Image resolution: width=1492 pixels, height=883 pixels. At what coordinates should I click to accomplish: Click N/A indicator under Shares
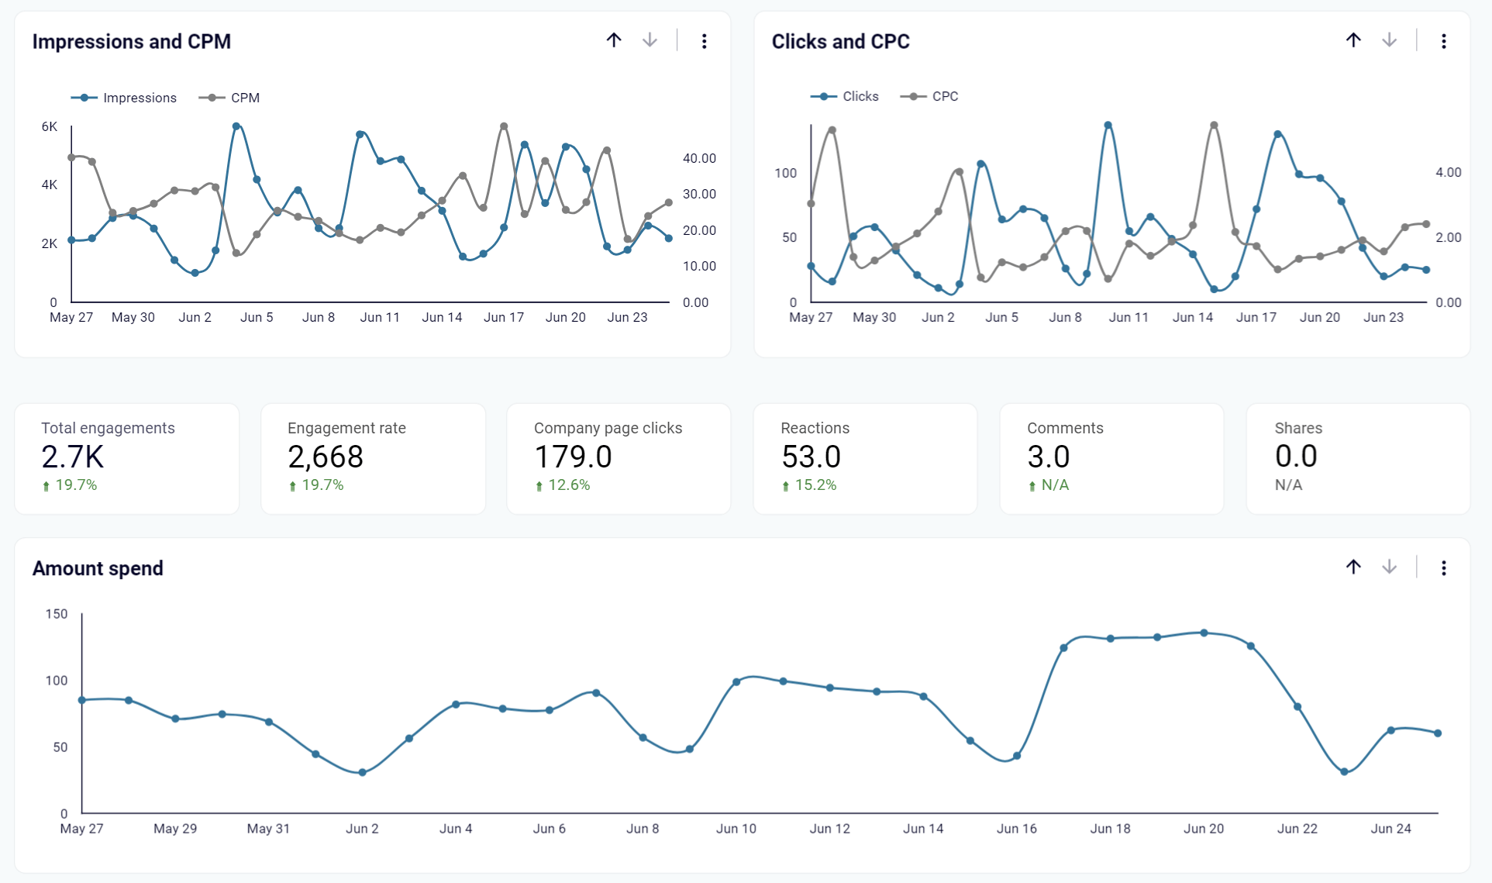point(1288,485)
